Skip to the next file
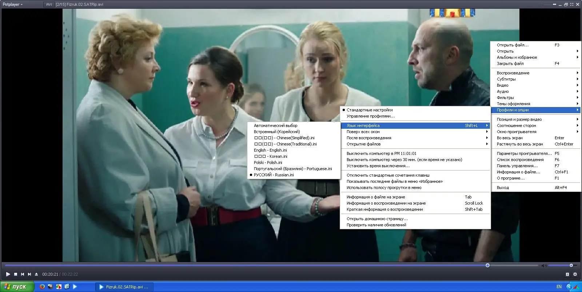 tap(29, 274)
